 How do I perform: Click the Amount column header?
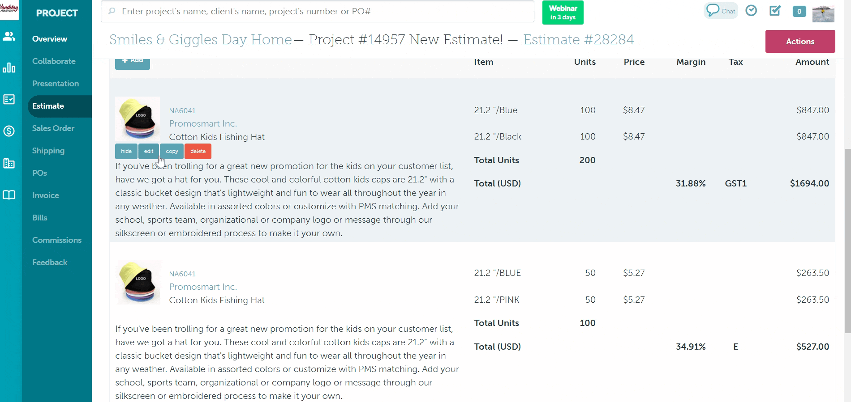[x=812, y=62]
